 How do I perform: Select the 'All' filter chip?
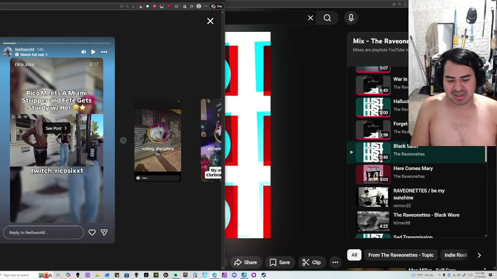(x=354, y=255)
